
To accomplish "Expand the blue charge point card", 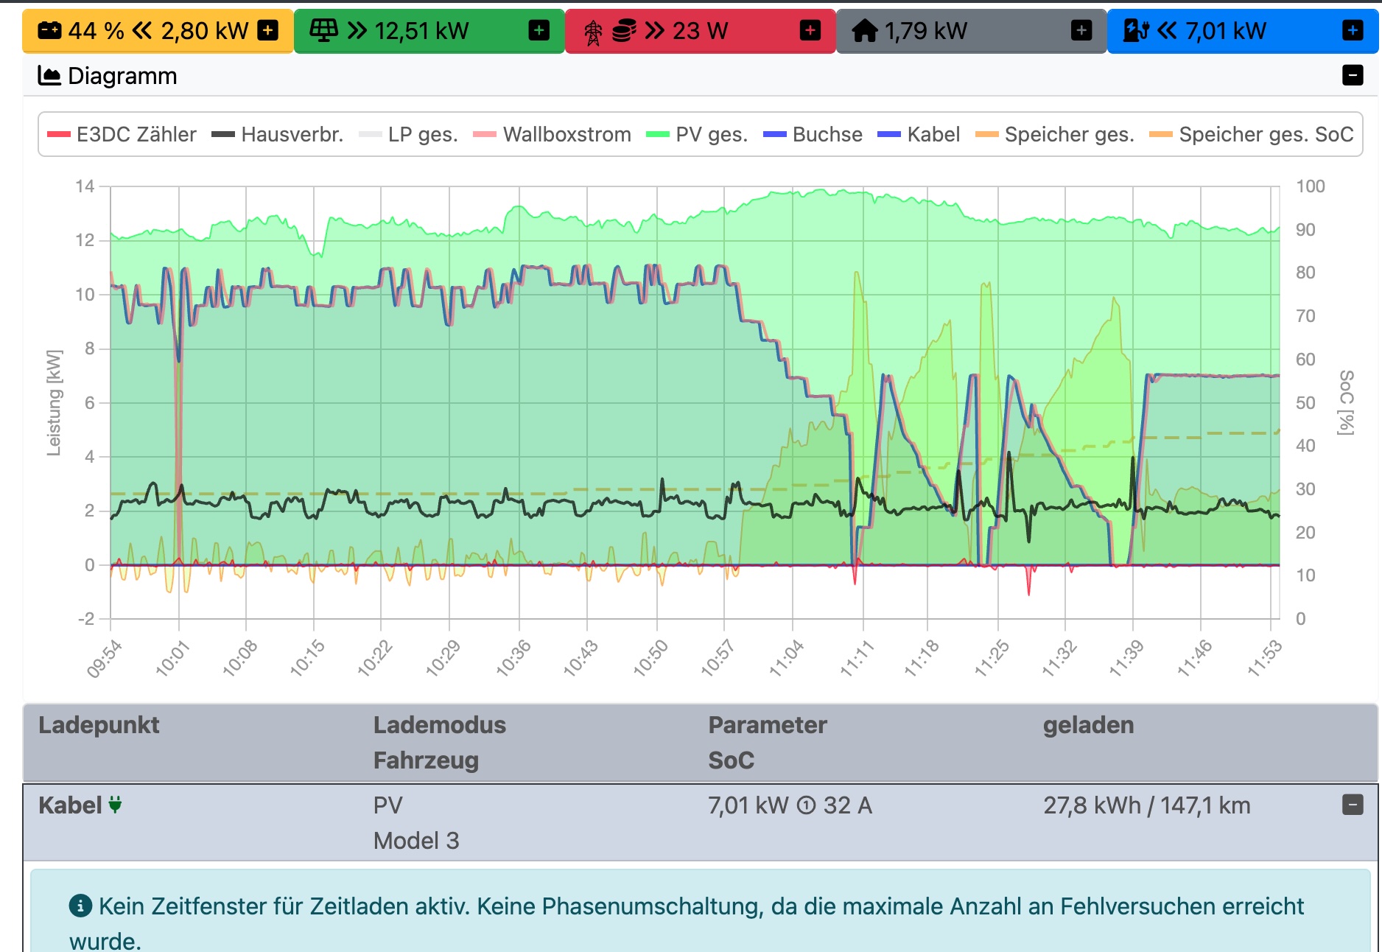I will point(1353,31).
